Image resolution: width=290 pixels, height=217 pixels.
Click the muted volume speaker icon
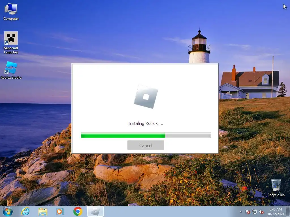(x=261, y=212)
